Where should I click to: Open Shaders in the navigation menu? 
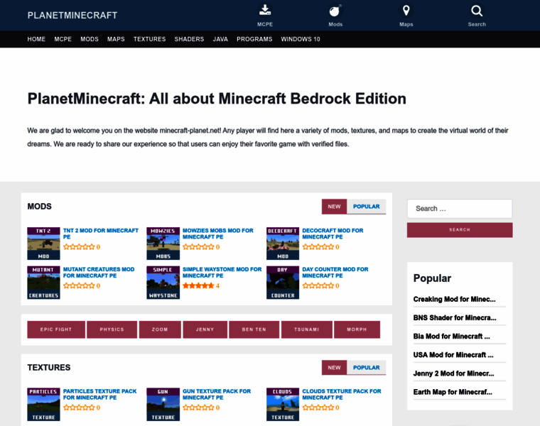(189, 39)
